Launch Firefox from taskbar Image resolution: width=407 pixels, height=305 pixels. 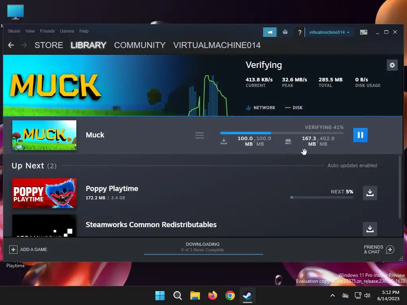click(x=213, y=295)
